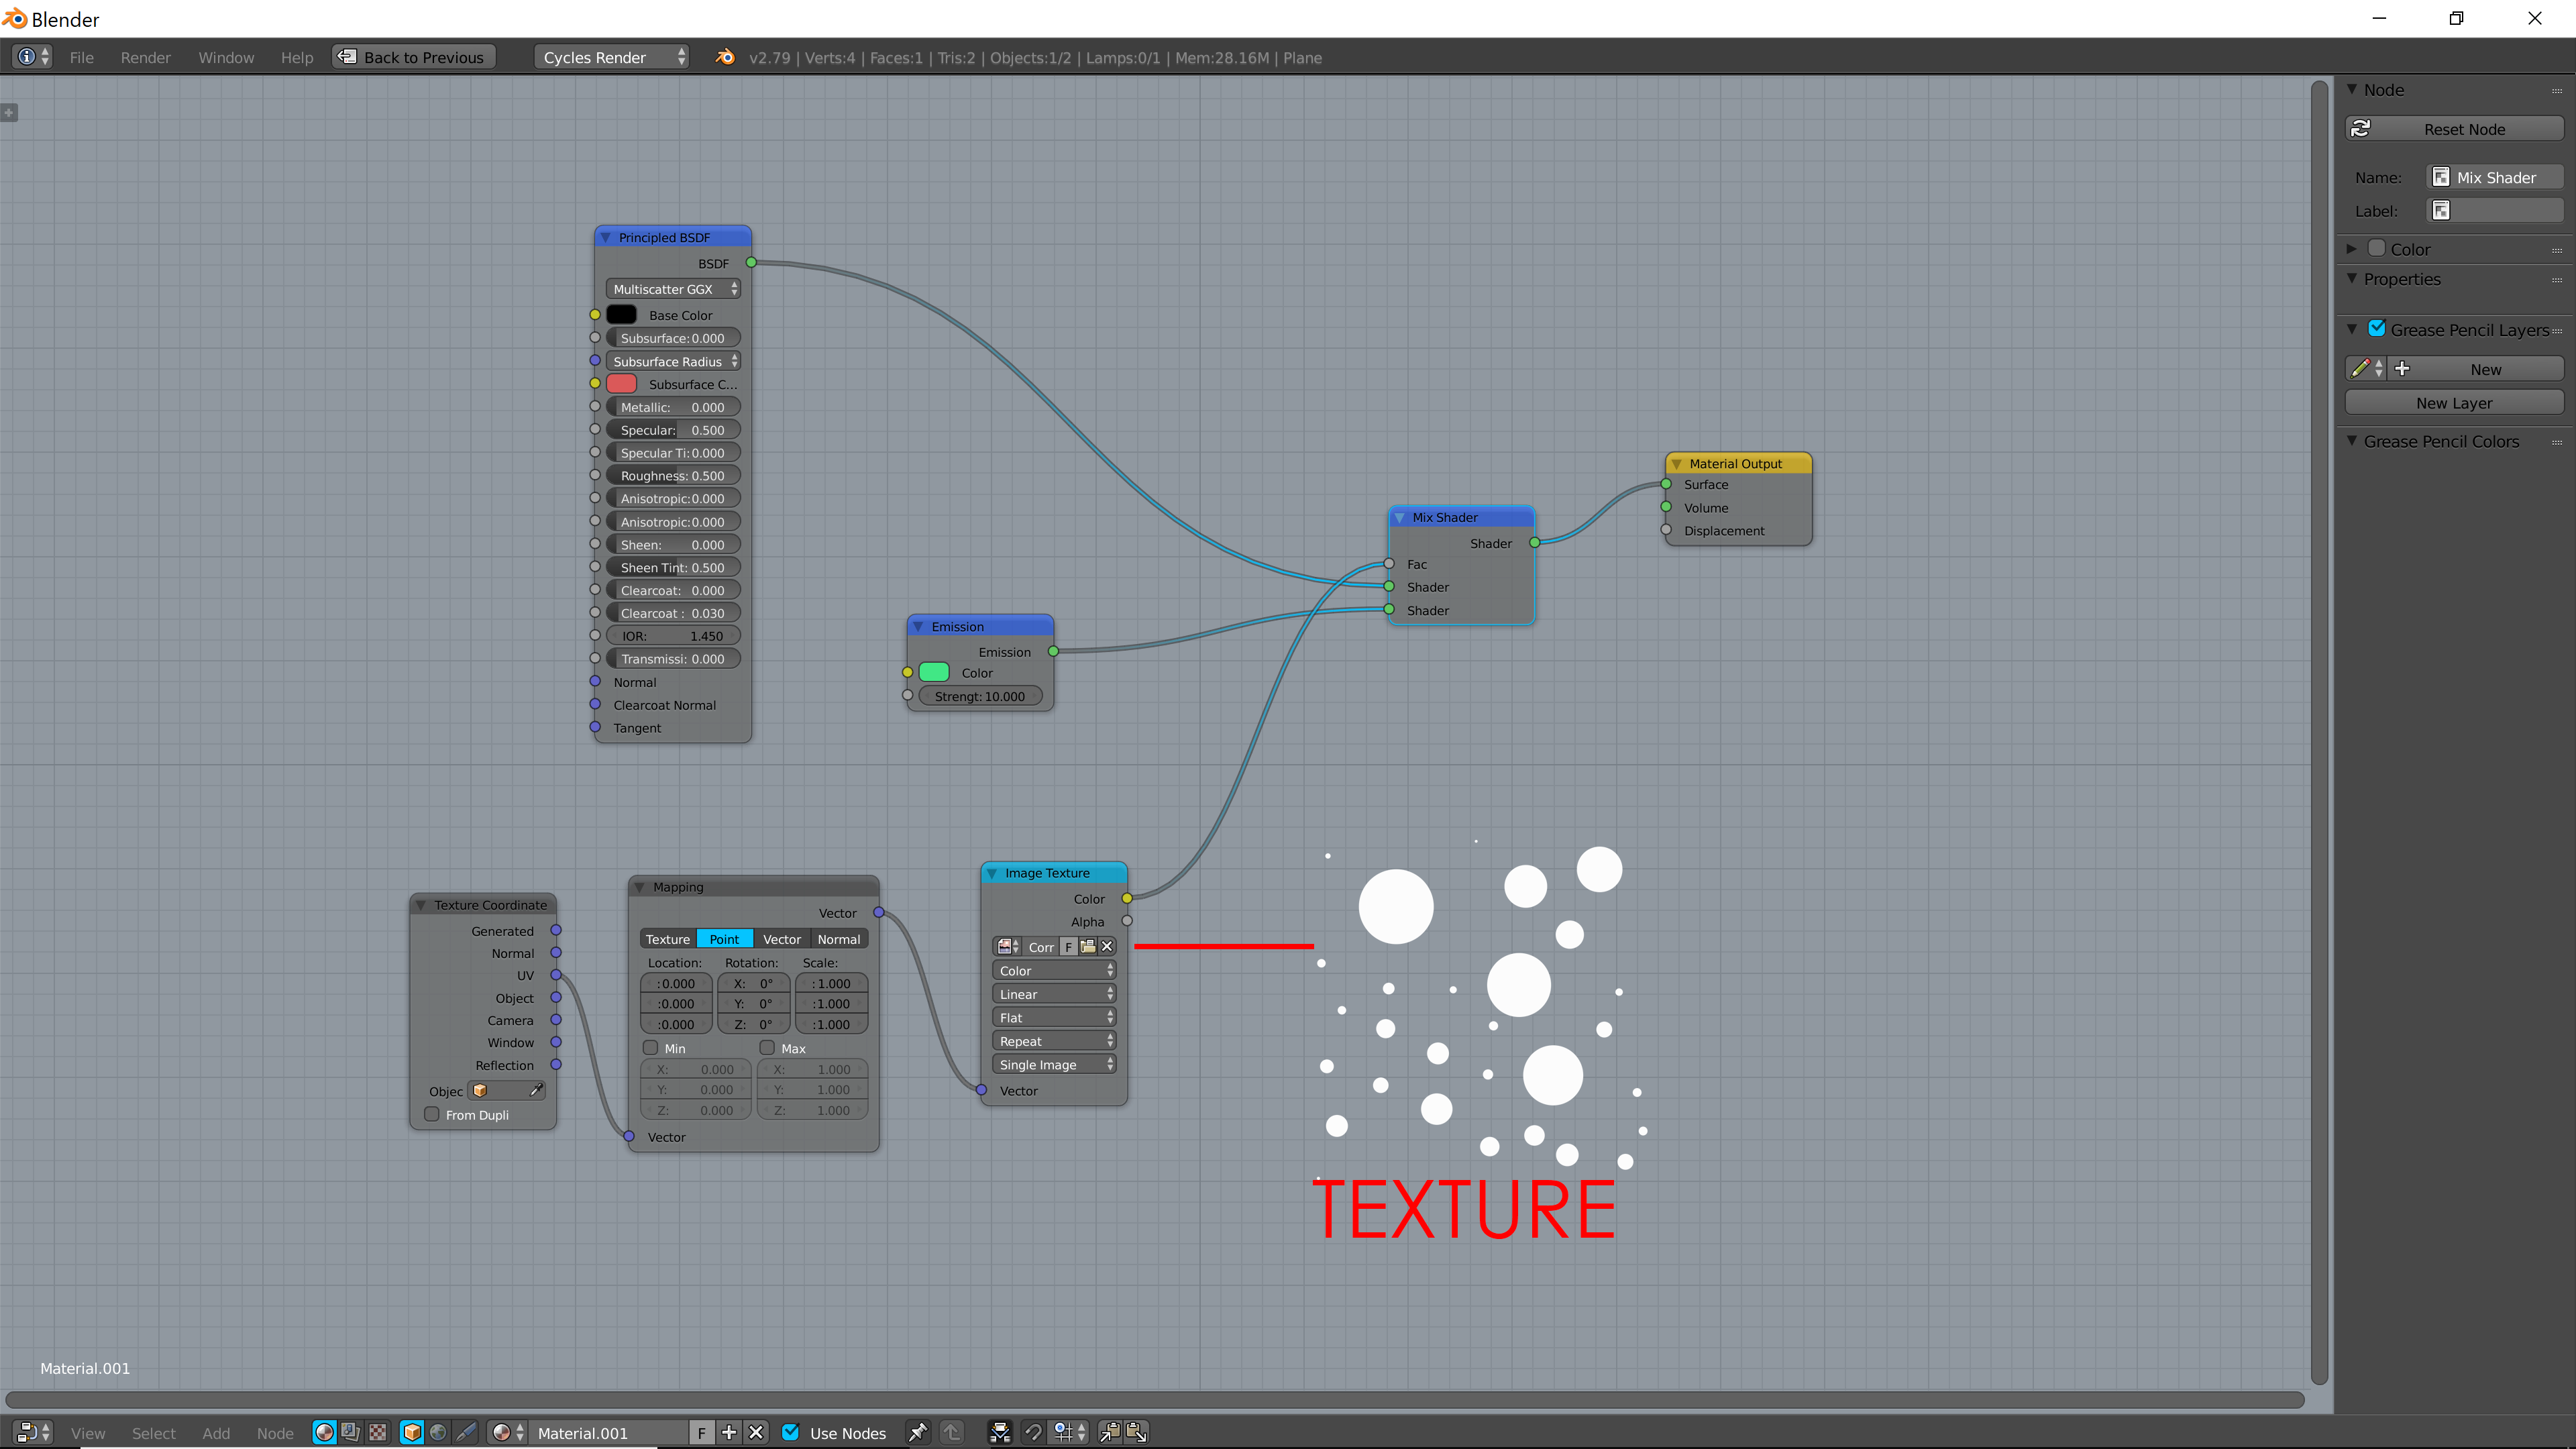This screenshot has width=2576, height=1449.
Task: Click the red Subsurface Color swatch
Action: coord(621,383)
